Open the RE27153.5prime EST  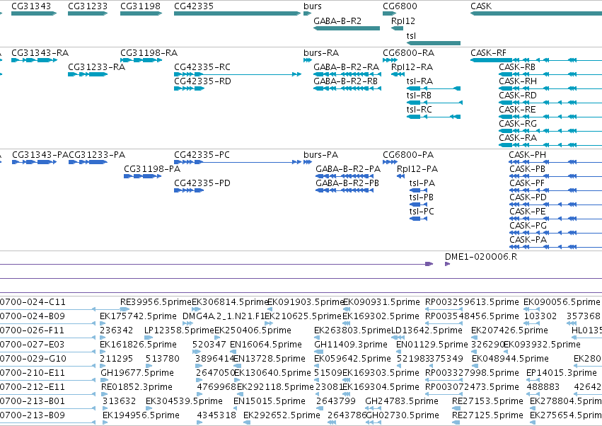pos(487,401)
